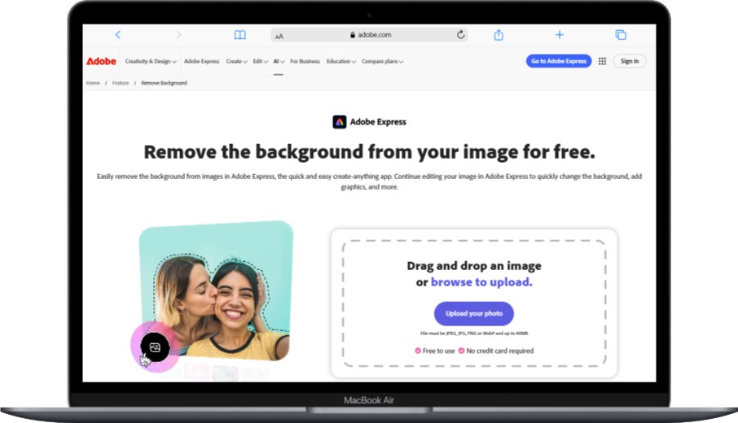This screenshot has width=738, height=423.
Task: Click the Adobe Express logo icon
Action: coord(340,122)
